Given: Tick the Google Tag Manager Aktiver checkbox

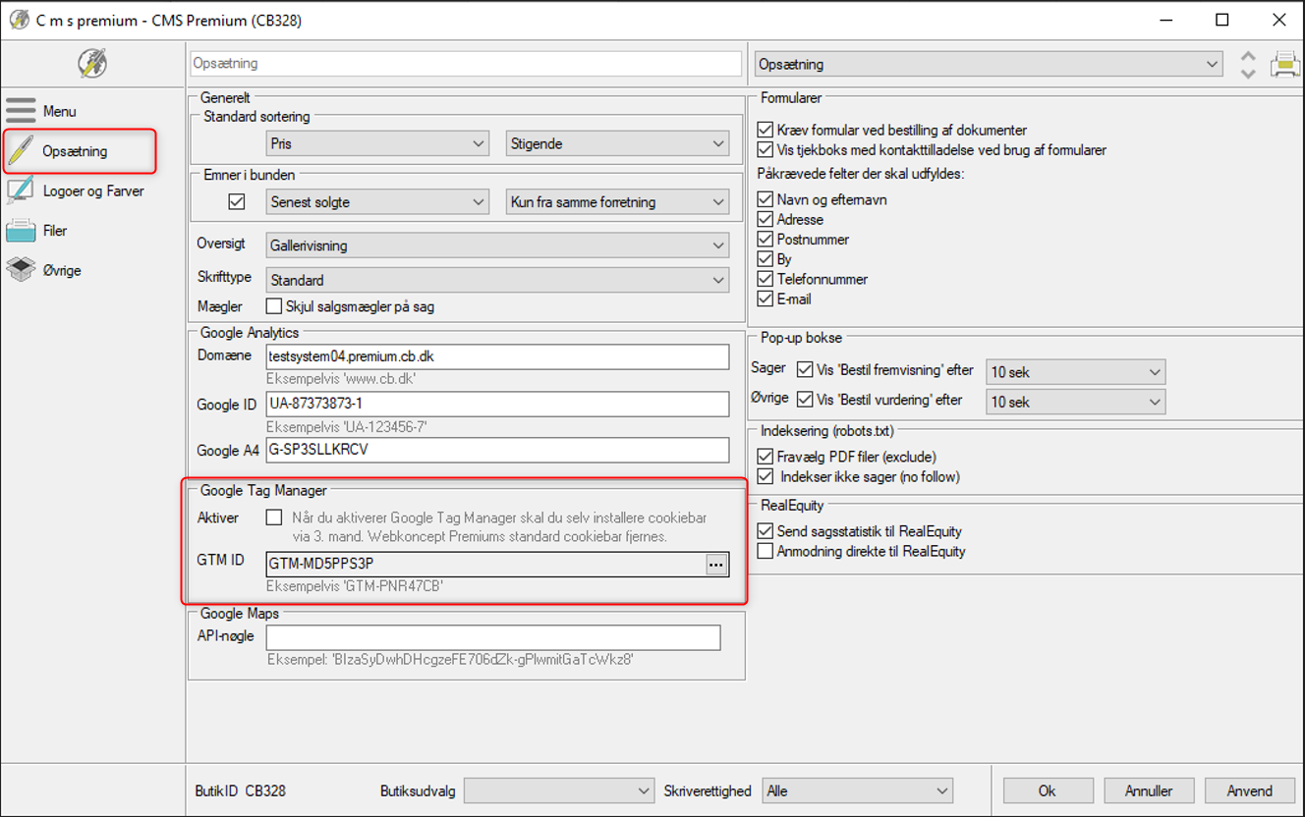Looking at the screenshot, I should (x=274, y=517).
